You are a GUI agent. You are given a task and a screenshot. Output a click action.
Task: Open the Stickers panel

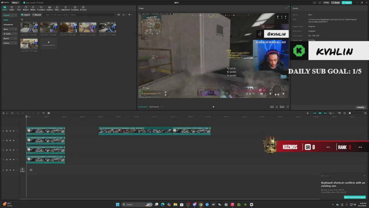[26, 8]
